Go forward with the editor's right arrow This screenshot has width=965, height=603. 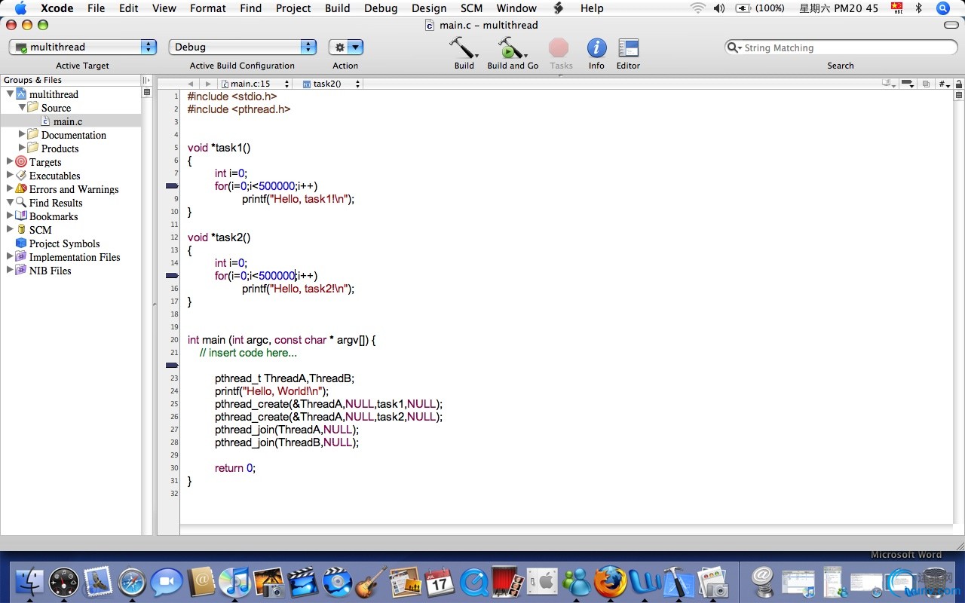point(208,84)
